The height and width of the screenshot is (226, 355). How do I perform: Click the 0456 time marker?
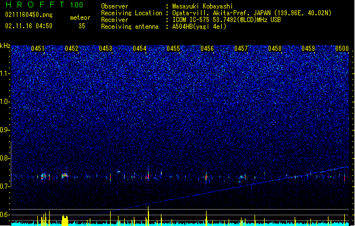[x=207, y=49]
